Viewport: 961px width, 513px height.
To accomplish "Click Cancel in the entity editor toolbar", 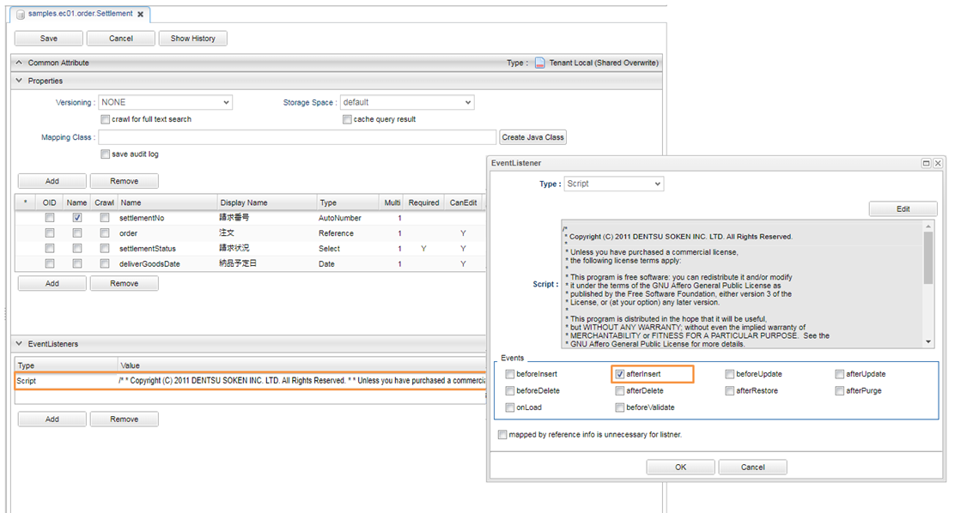I will coord(121,38).
